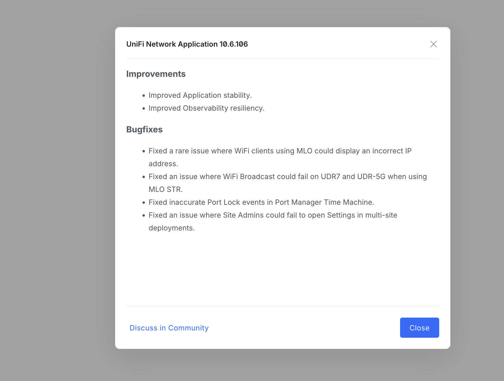The width and height of the screenshot is (504, 381).
Task: Click the Port Manager Time Machine bugfix line
Action: pos(261,202)
